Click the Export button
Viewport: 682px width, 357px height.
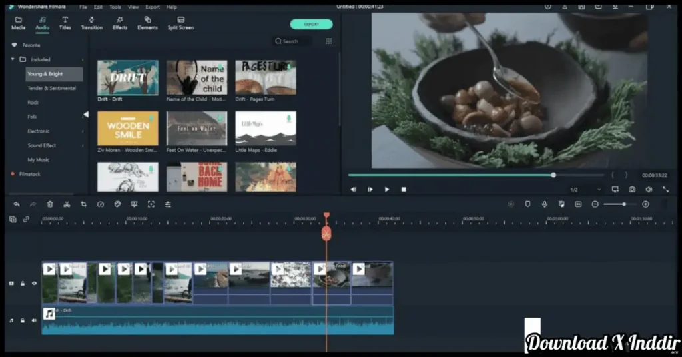tap(311, 24)
